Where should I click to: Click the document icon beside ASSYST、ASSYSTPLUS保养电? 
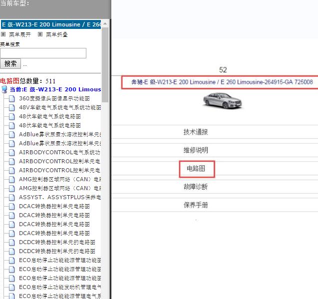[x=12, y=197]
